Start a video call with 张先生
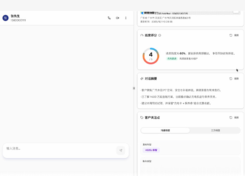 118,18
